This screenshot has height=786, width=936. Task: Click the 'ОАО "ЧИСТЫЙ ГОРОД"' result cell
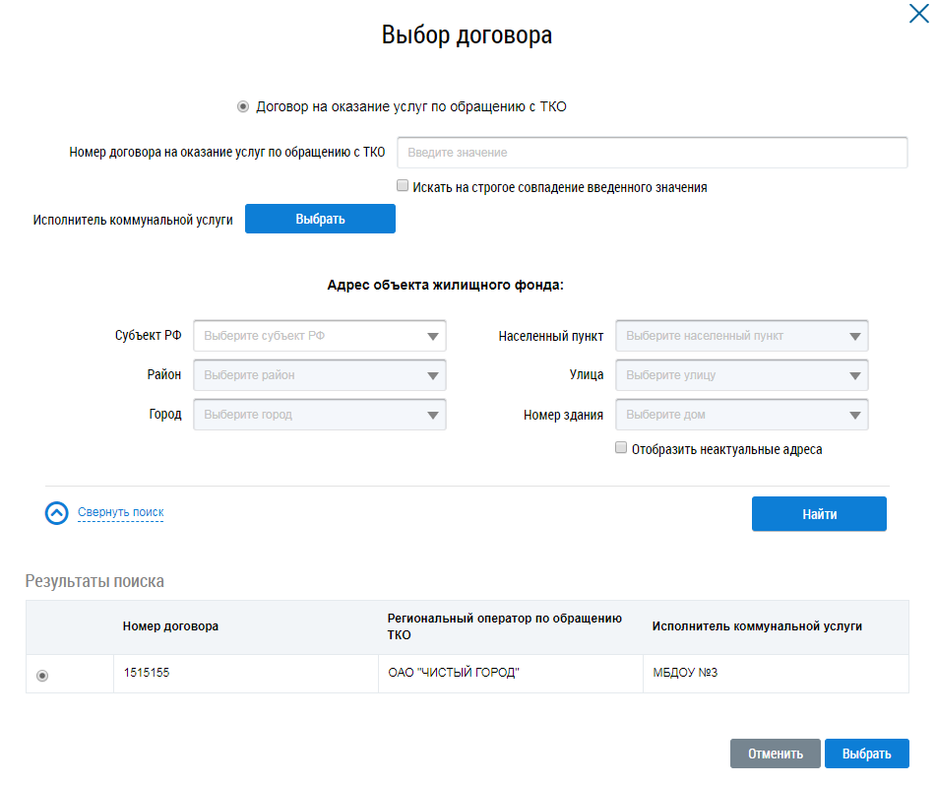click(x=454, y=674)
